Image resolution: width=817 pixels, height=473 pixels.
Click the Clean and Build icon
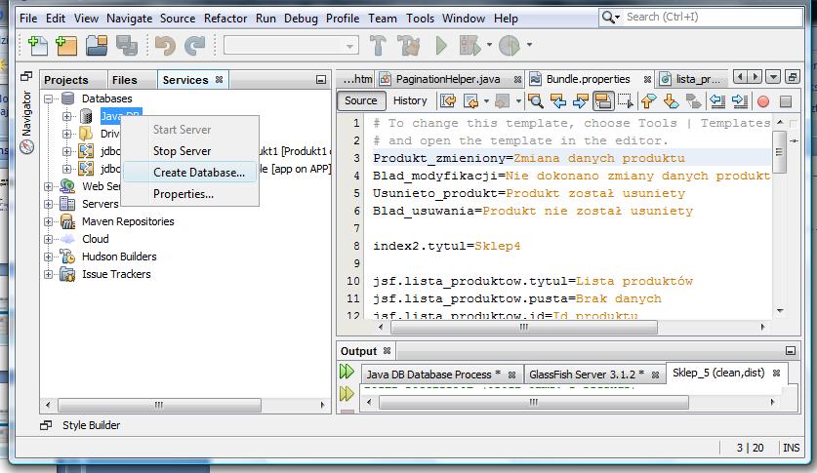click(409, 45)
